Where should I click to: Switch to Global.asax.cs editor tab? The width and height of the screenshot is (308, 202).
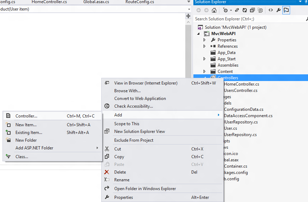(96, 2)
